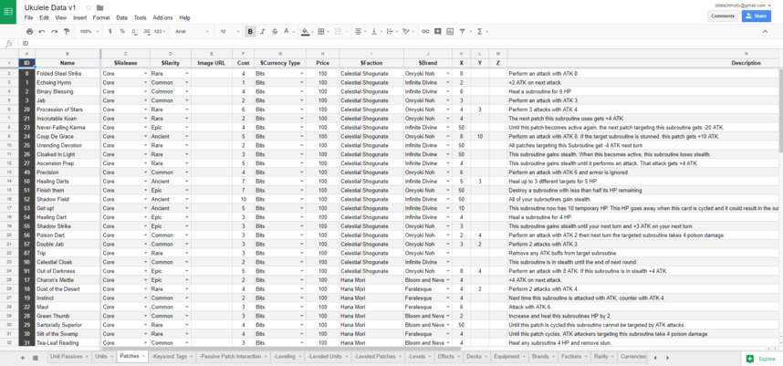Image resolution: width=783 pixels, height=366 pixels.
Task: Undo the last action
Action: [42, 31]
